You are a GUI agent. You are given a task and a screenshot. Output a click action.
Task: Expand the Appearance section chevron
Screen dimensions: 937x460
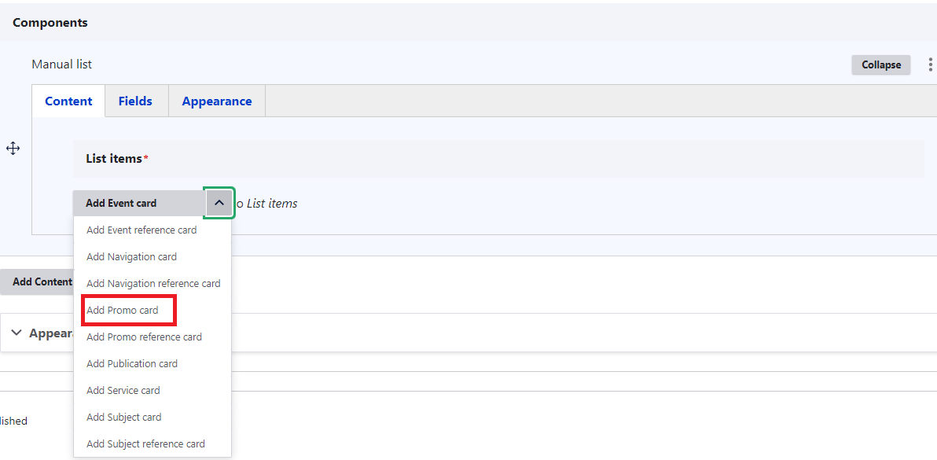(17, 333)
